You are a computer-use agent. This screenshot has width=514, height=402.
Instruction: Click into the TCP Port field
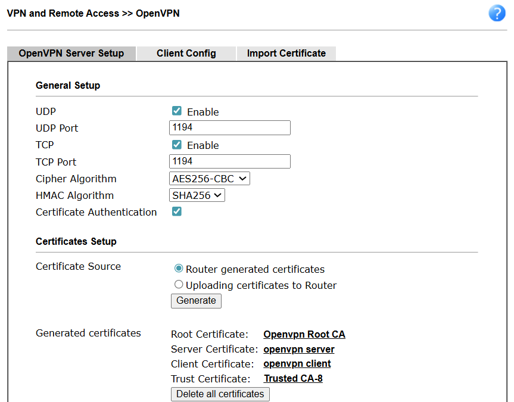230,161
